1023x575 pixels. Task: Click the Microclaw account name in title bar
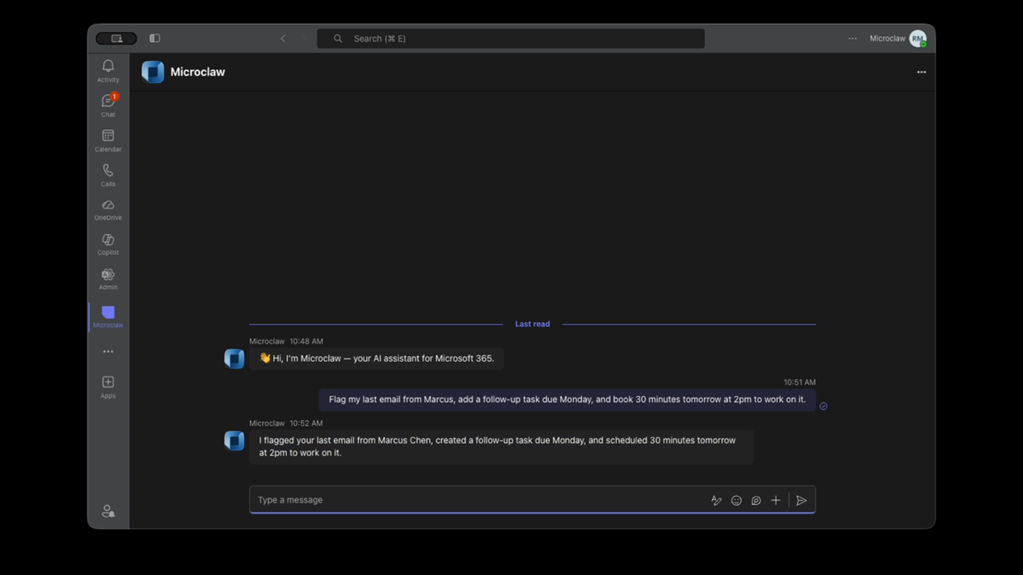point(887,38)
